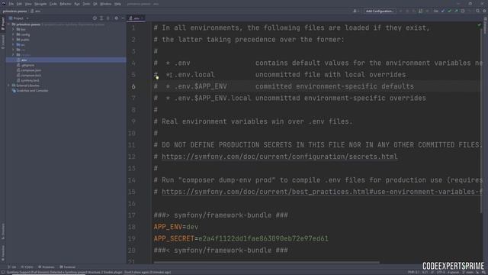Open the Window menu
The width and height of the screenshot is (488, 275).
point(106,4)
